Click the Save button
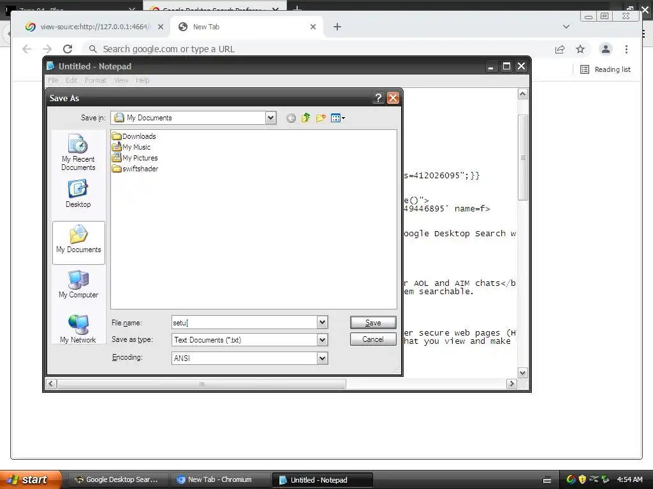This screenshot has width=653, height=489. pos(373,322)
